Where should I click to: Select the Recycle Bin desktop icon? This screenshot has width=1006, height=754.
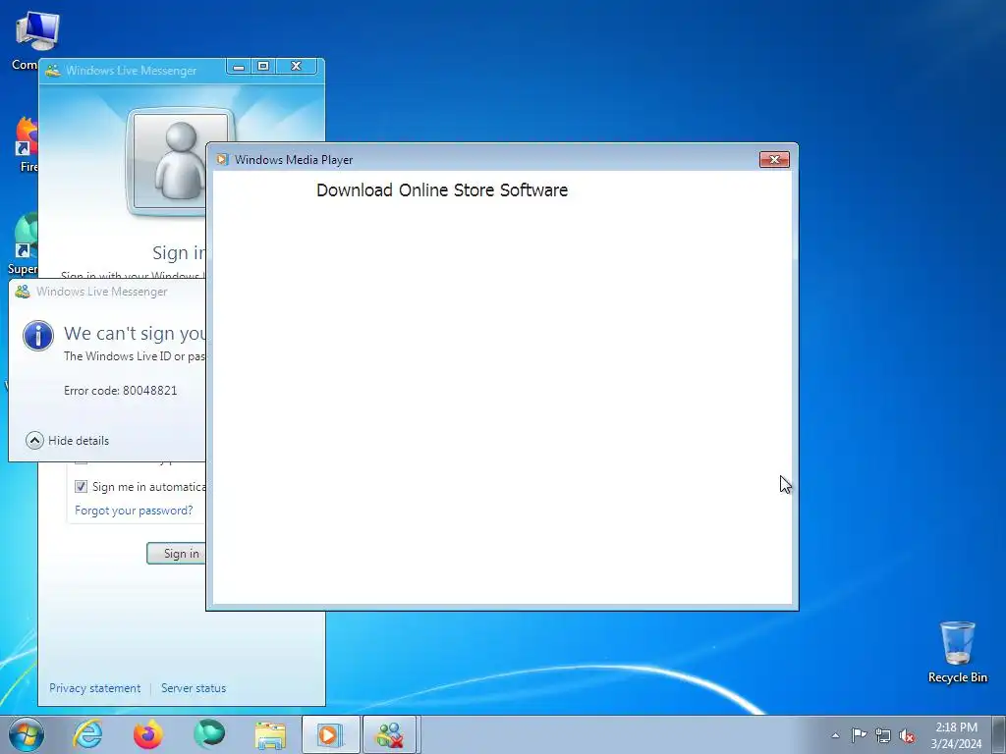957,652
